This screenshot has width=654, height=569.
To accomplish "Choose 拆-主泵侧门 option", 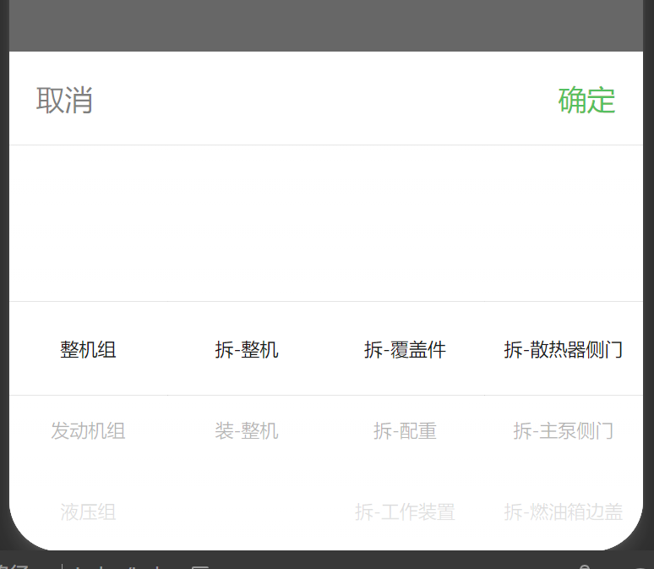I will pyautogui.click(x=564, y=431).
